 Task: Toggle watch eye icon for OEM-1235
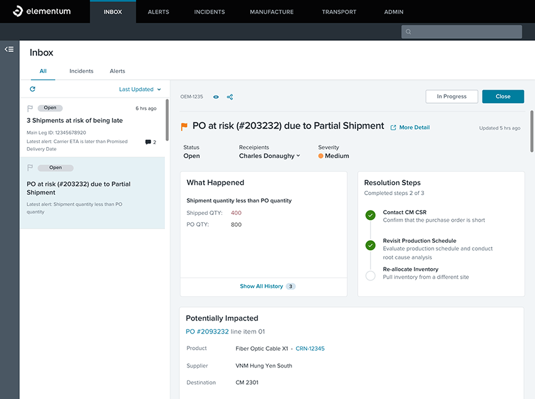point(216,97)
